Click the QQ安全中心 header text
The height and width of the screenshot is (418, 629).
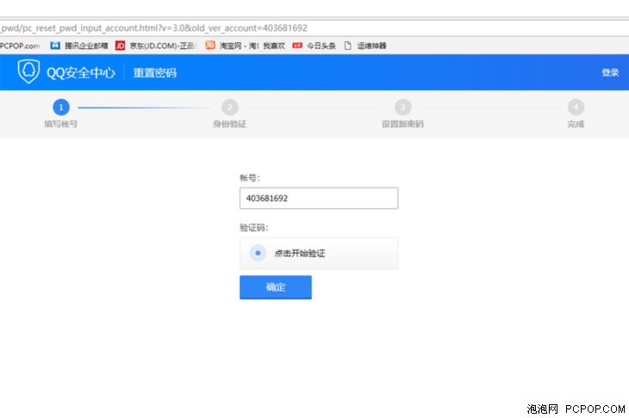pyautogui.click(x=81, y=73)
